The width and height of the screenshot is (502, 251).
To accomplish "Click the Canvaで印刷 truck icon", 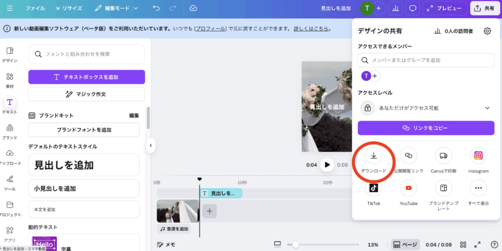I will (x=444, y=156).
